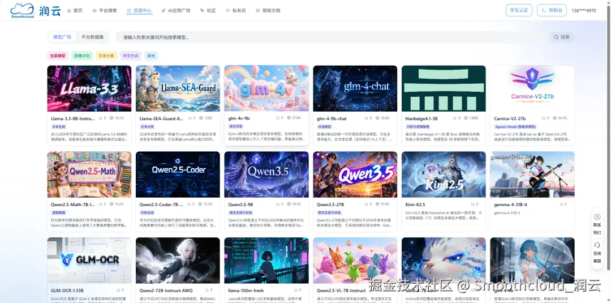Click the Llama-SEA-Guard-8... model title
The height and width of the screenshot is (303, 611).
(161, 118)
